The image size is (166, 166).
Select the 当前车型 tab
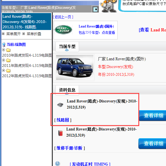[x=67, y=47]
